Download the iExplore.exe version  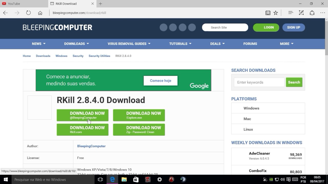point(139,115)
